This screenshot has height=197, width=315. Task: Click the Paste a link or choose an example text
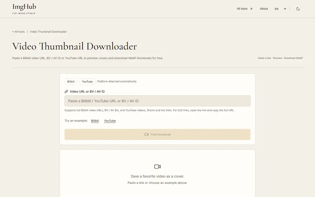point(157,183)
